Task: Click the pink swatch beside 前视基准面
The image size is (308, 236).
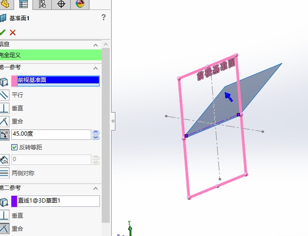Action: [x=14, y=81]
